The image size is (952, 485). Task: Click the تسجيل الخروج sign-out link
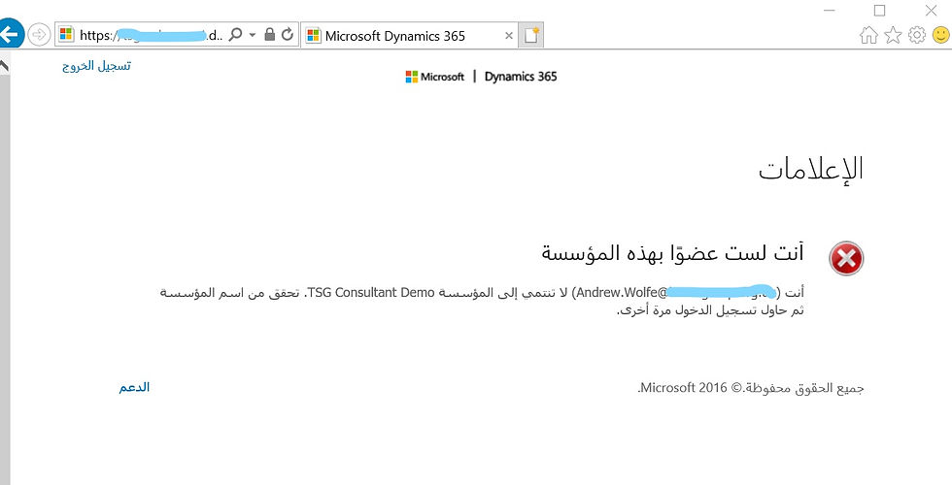point(96,66)
